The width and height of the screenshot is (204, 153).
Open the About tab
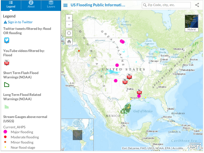pyautogui.click(x=31, y=5)
